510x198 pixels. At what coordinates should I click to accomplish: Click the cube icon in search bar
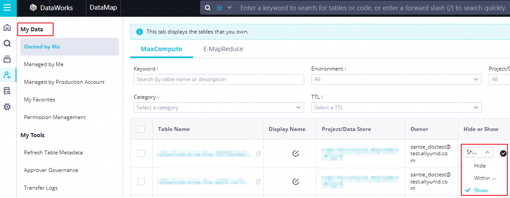pyautogui.click(x=220, y=8)
